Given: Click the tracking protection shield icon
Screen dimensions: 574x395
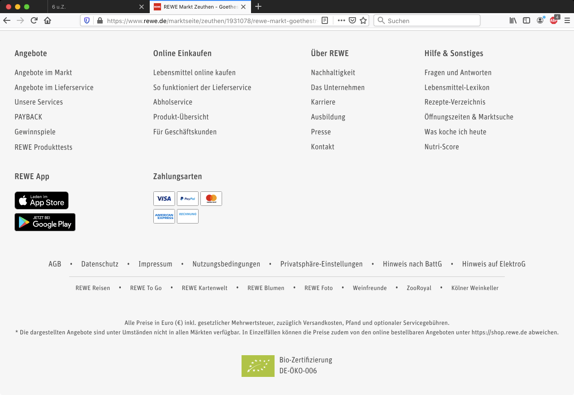Looking at the screenshot, I should point(87,20).
